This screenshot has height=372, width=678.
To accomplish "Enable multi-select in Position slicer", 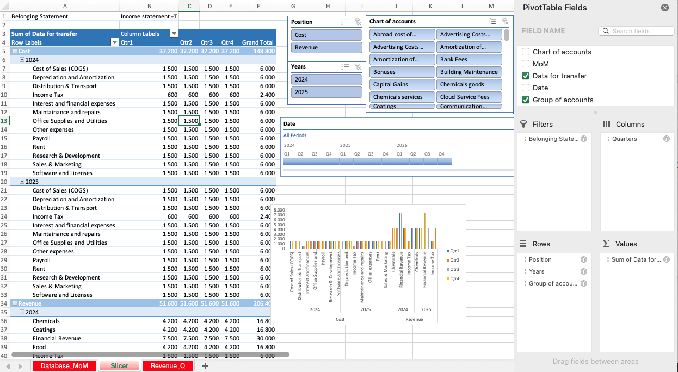I will coord(344,22).
